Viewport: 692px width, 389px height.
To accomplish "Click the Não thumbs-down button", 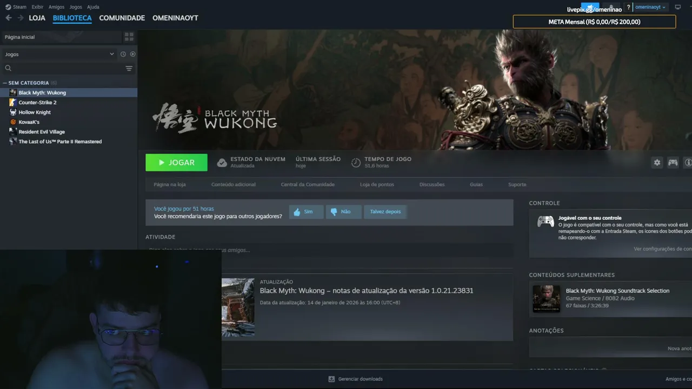I will pyautogui.click(x=344, y=212).
